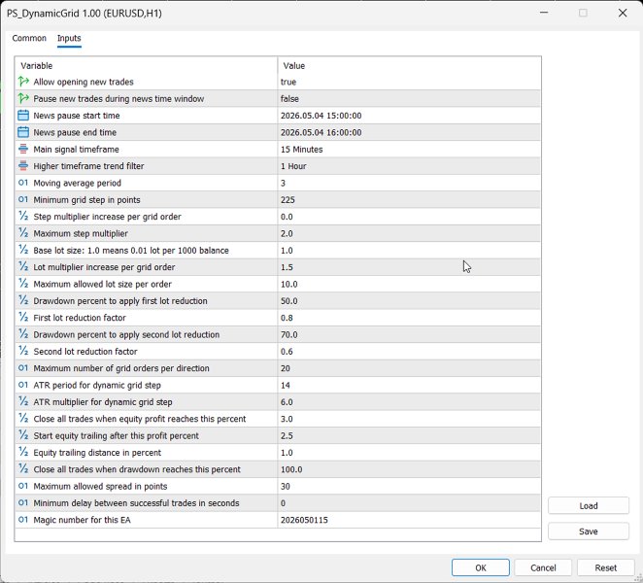Click the integer icon beside Maximum number of grid orders
This screenshot has width=643, height=583.
point(23,368)
